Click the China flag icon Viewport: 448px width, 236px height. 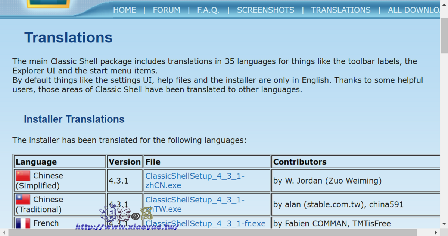pyautogui.click(x=23, y=175)
